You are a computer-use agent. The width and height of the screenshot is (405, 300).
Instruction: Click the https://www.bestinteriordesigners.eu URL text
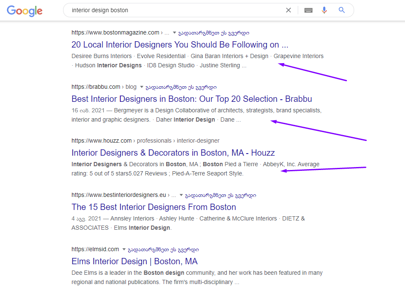tap(119, 195)
